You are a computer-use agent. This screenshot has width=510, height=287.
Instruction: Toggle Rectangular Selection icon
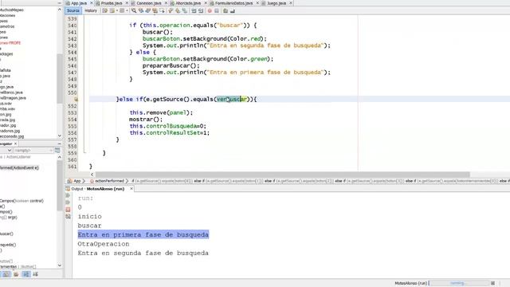[162, 10]
